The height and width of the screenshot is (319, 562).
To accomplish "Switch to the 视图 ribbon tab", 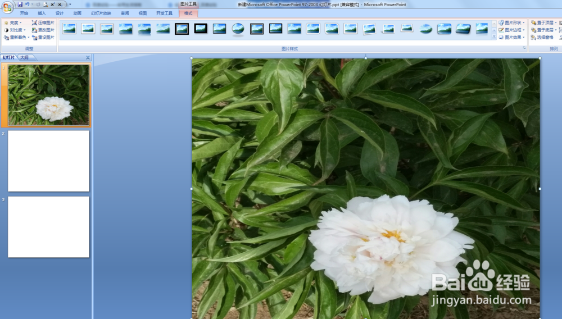I will click(x=143, y=13).
